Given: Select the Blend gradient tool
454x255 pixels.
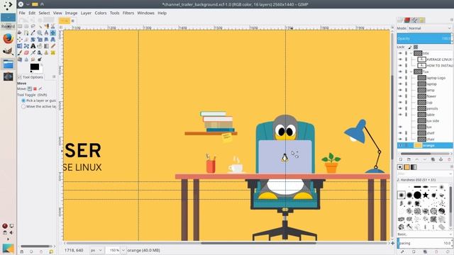Looking at the screenshot, I should point(46,46).
